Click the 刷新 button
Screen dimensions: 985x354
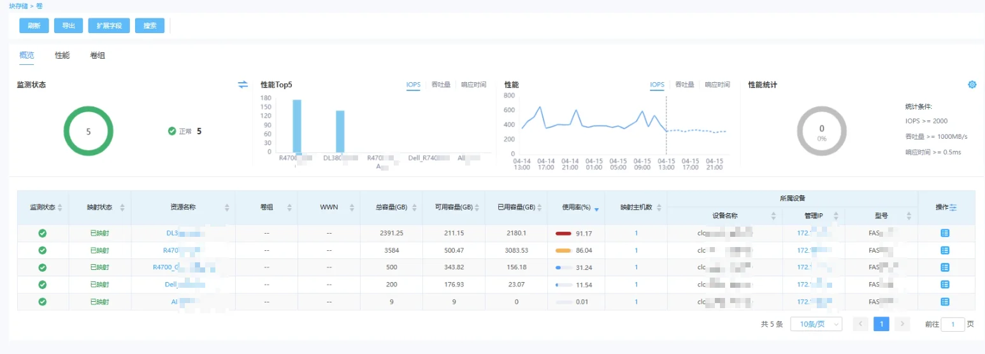pyautogui.click(x=34, y=25)
